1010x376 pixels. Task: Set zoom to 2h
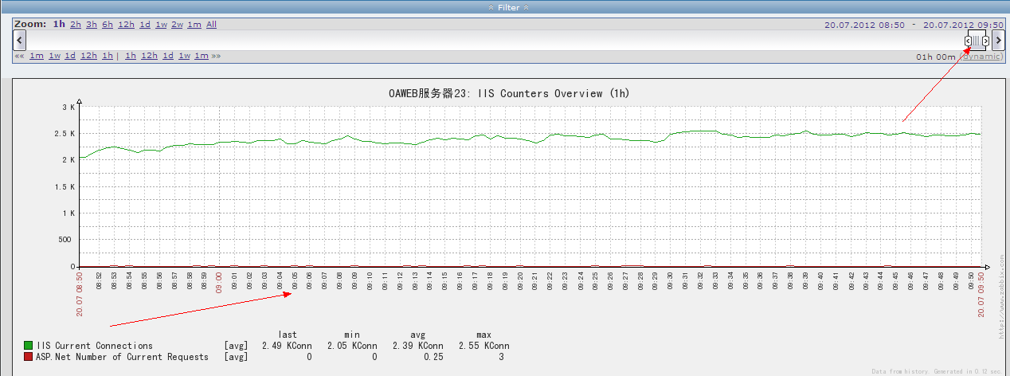tap(76, 25)
